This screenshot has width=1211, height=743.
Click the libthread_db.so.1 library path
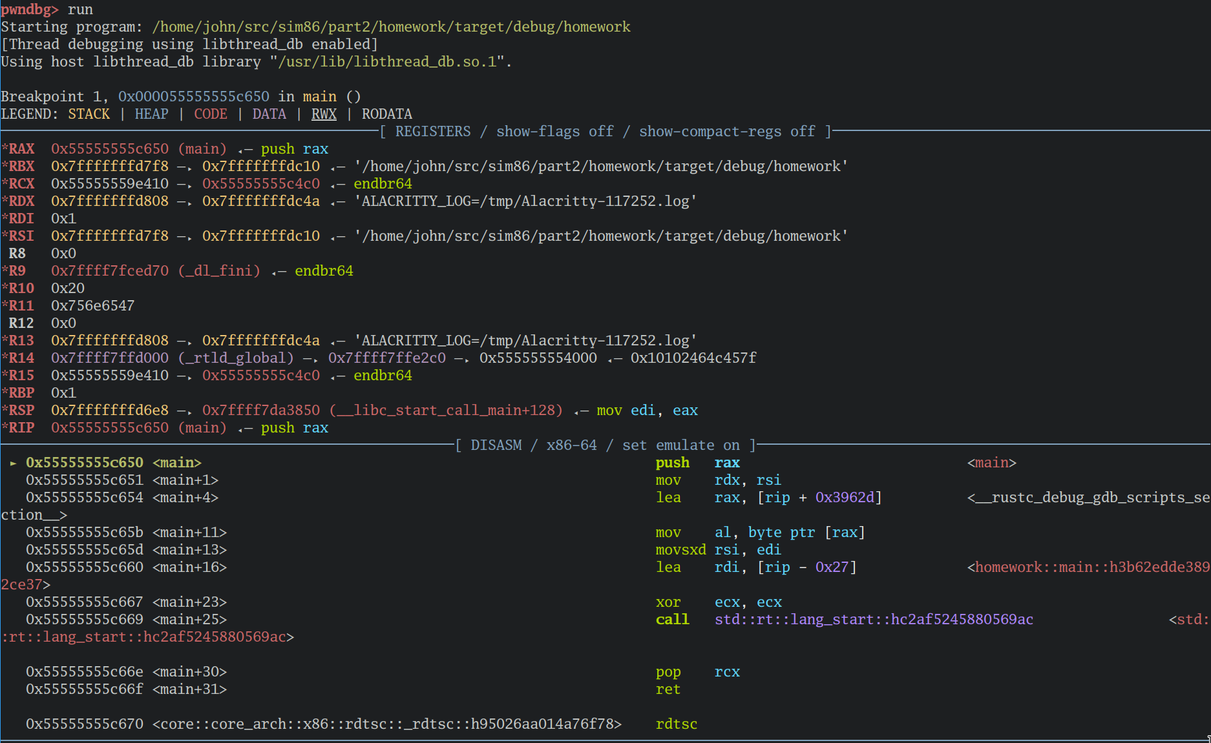click(x=387, y=61)
